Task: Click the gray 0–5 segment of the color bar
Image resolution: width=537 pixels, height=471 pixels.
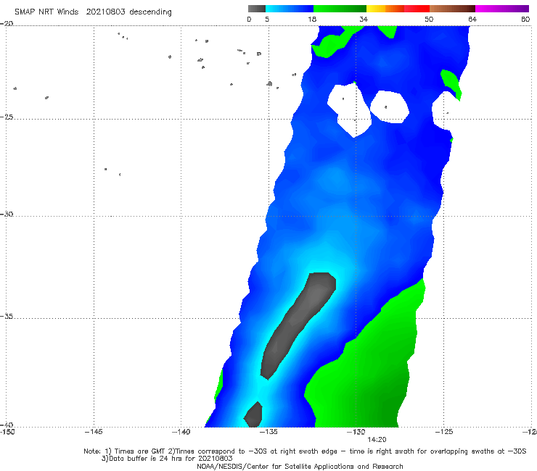Action: tap(256, 9)
